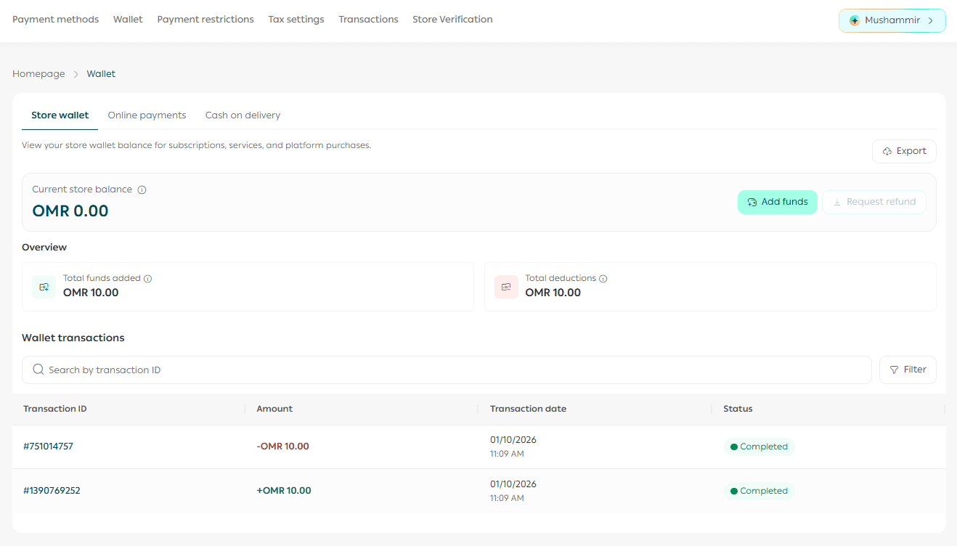Click the -OMR 10.00 amount cell

(x=282, y=447)
